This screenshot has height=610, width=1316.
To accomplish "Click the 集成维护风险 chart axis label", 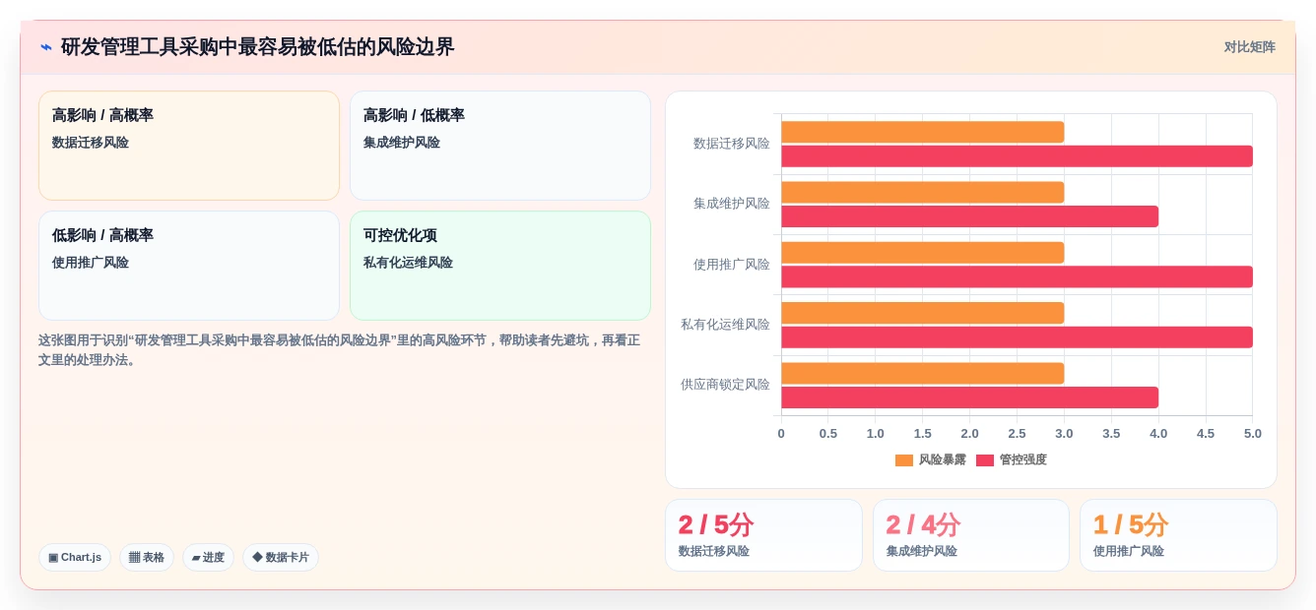I will point(732,204).
